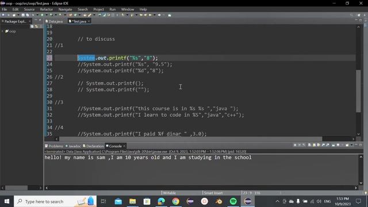This screenshot has height=207, width=368.
Task: Open File Explorer from the taskbar
Action: pyautogui.click(x=133, y=201)
